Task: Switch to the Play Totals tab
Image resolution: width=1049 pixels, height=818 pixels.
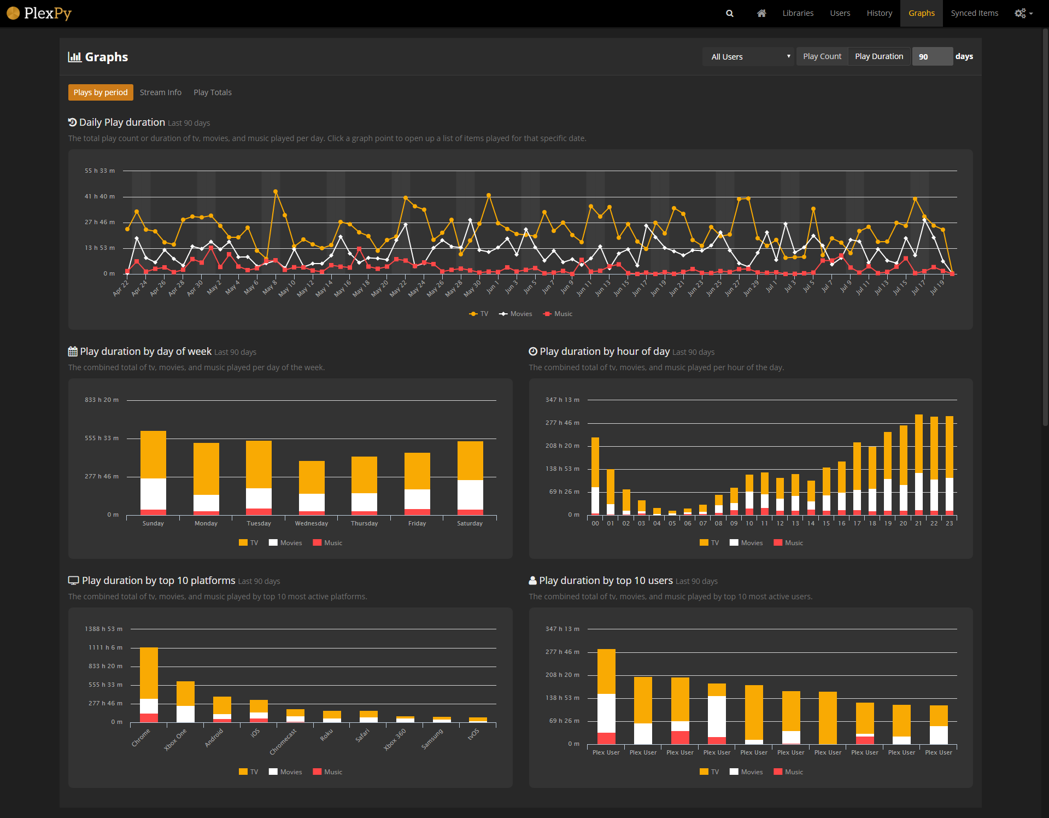Action: pos(212,92)
